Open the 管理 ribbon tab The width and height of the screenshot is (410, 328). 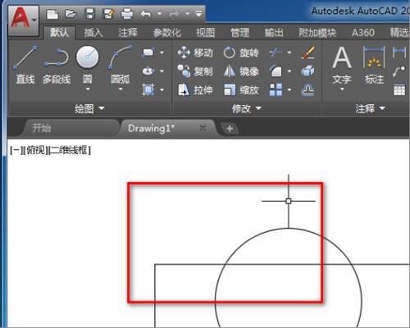pos(239,33)
